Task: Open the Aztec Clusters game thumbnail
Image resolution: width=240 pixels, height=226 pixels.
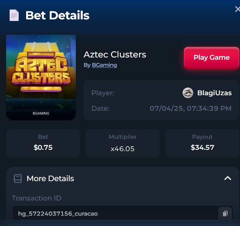Action: (x=41, y=77)
